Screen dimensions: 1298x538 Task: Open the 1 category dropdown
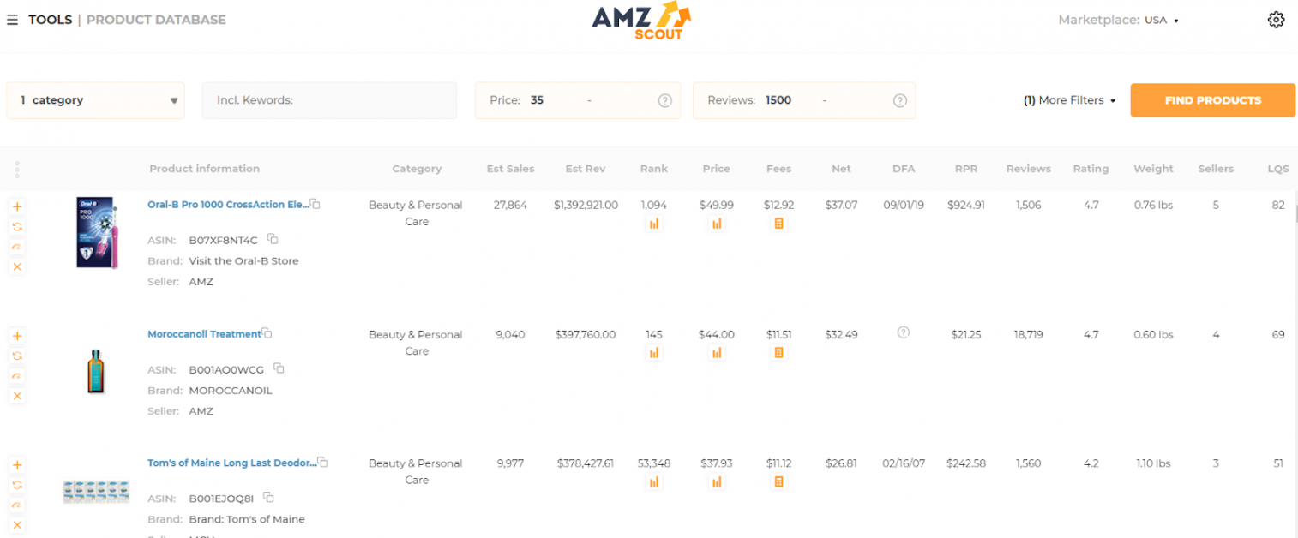(x=95, y=100)
